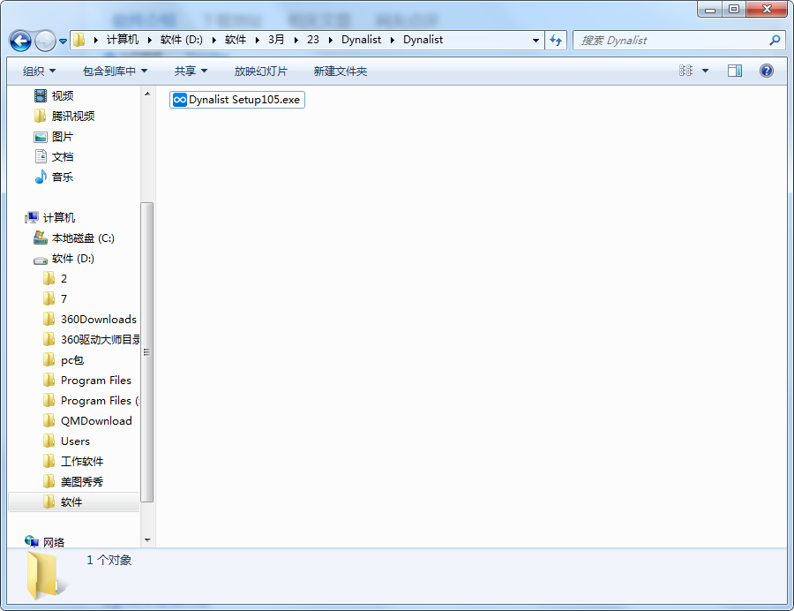This screenshot has height=611, width=794.
Task: Click the Back navigation arrow button
Action: point(20,41)
